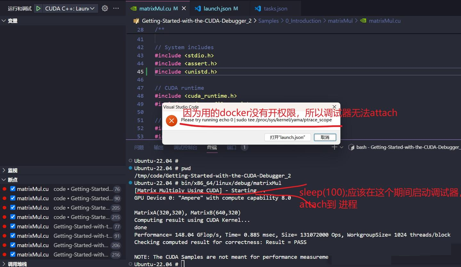Click the bash terminal name in the panel header

tap(408, 147)
